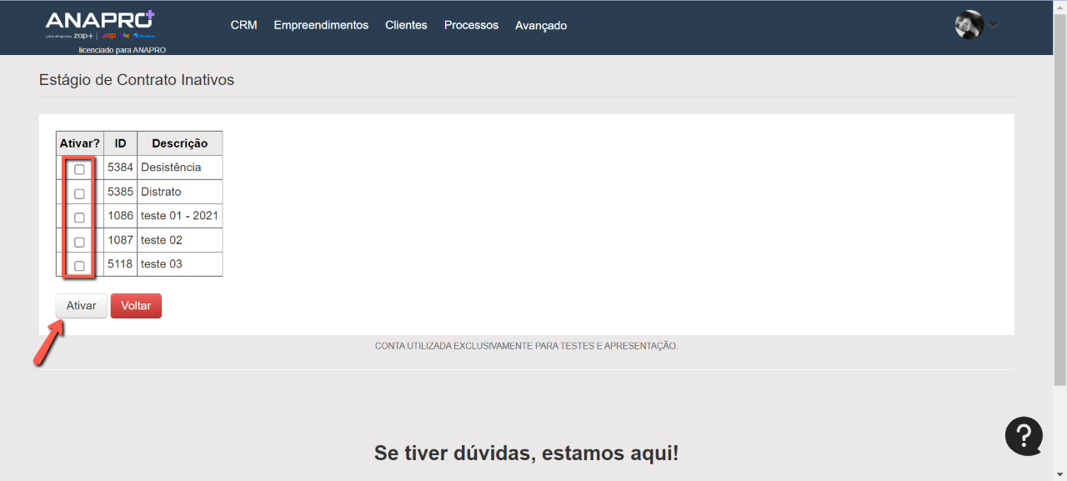
Task: Expand the Avançado menu
Action: click(541, 26)
